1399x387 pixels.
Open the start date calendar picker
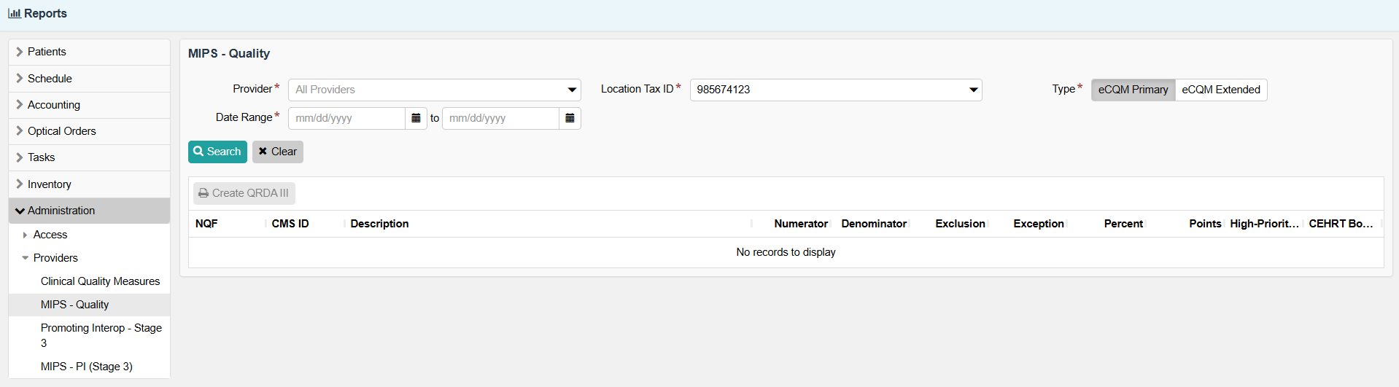point(416,118)
